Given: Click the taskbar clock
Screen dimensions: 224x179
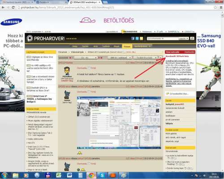Looking at the screenshot, I should click(214, 175).
